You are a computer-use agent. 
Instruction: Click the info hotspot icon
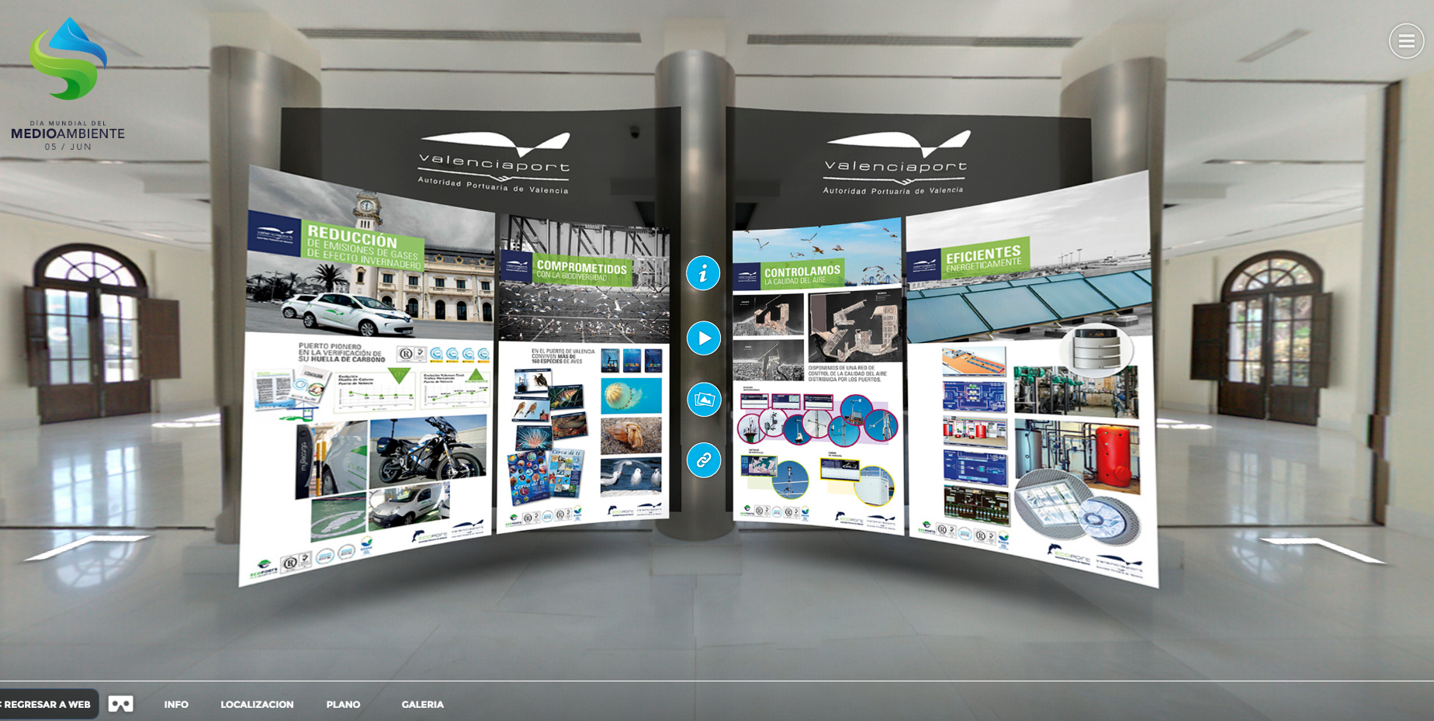click(x=703, y=273)
